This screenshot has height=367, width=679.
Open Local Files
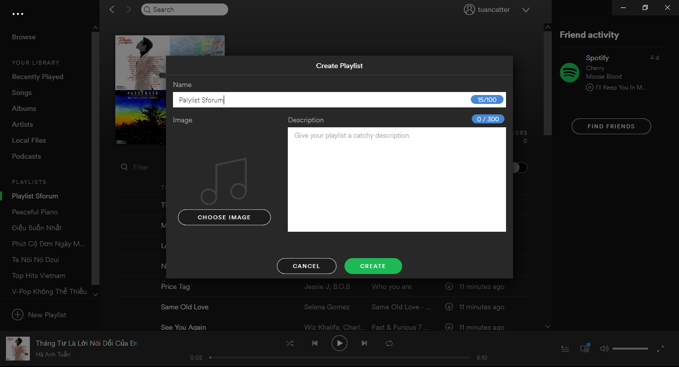tap(29, 140)
